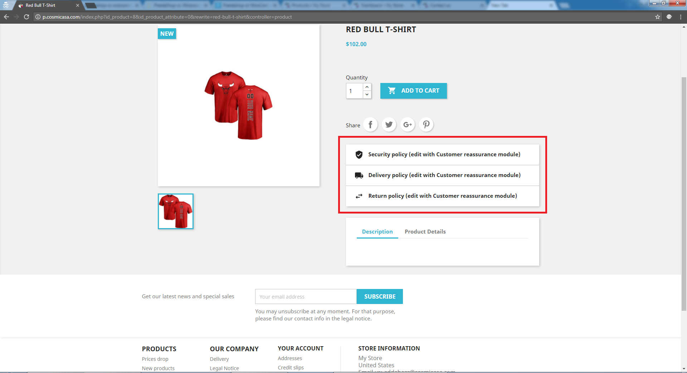Open the Credit slips account link
Image resolution: width=687 pixels, height=373 pixels.
tap(291, 368)
